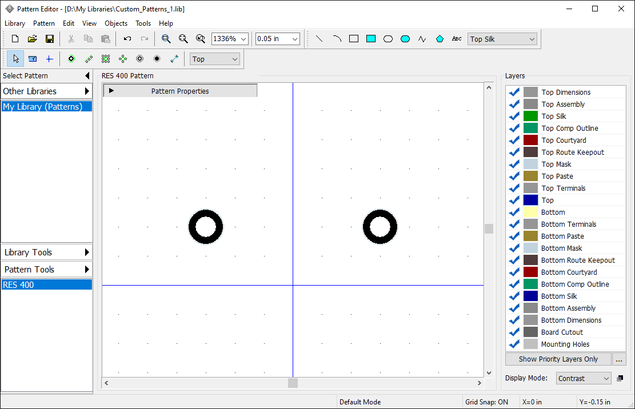Open the 1336% zoom level dropdown
The image size is (635, 409).
point(243,39)
